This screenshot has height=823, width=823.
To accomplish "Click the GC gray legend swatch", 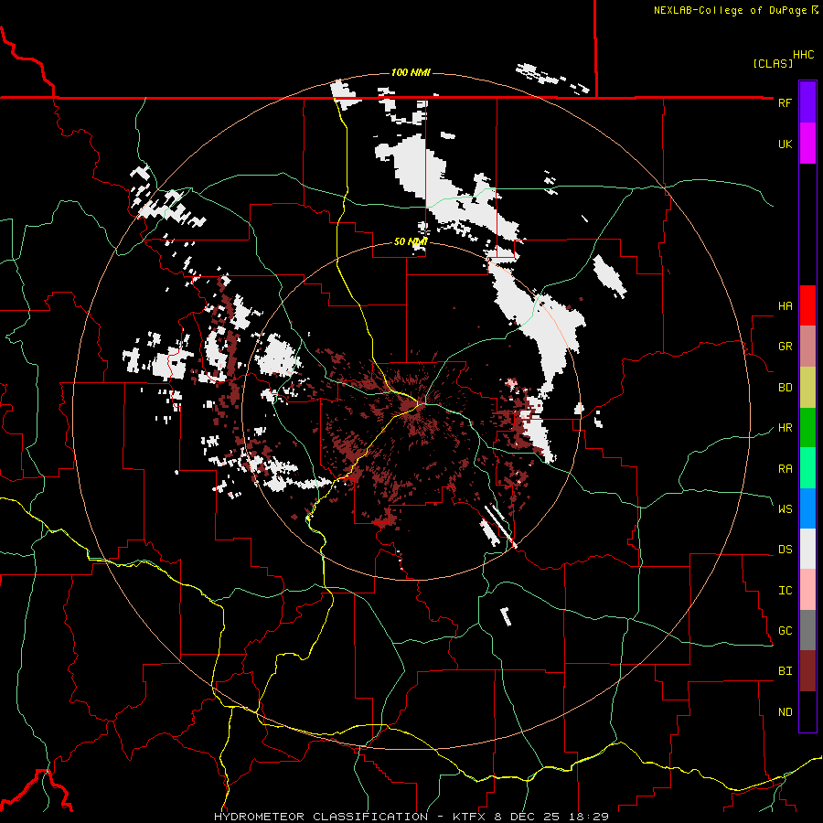I will click(x=807, y=630).
